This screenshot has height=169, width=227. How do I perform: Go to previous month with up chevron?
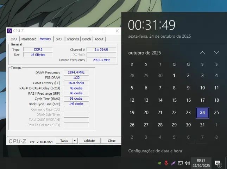click(x=202, y=53)
